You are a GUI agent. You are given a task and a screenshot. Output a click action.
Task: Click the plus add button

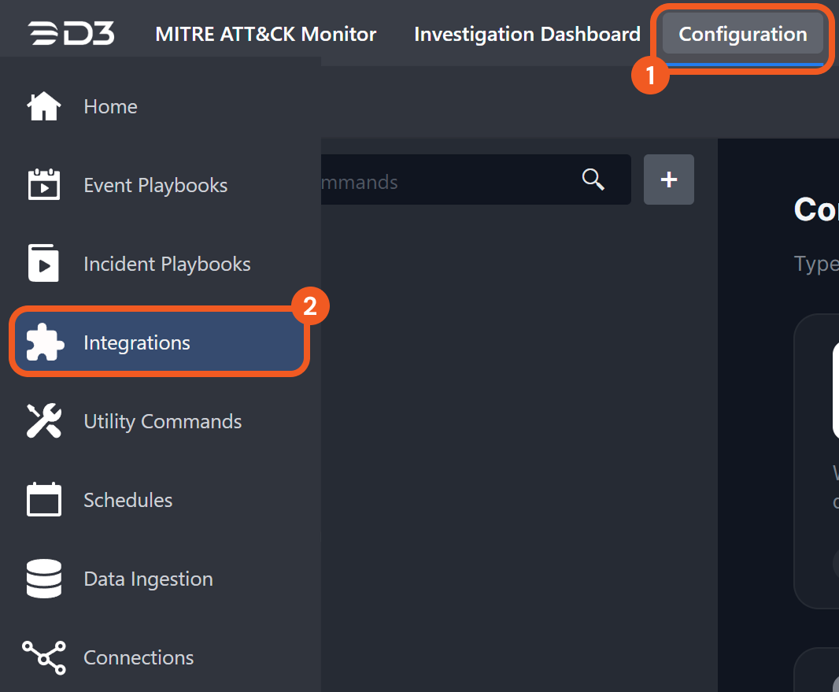pos(668,179)
